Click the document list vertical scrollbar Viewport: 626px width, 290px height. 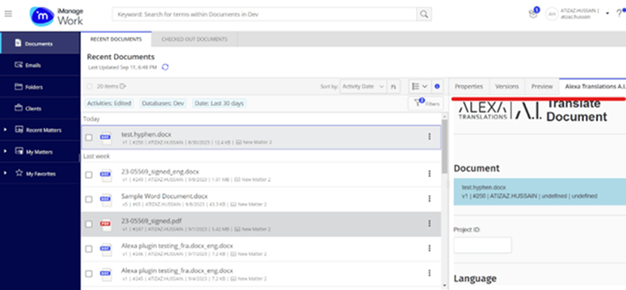pyautogui.click(x=445, y=147)
